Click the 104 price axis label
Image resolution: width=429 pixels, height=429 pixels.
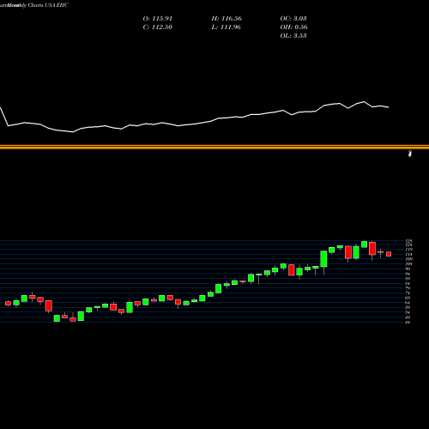[x=409, y=264]
